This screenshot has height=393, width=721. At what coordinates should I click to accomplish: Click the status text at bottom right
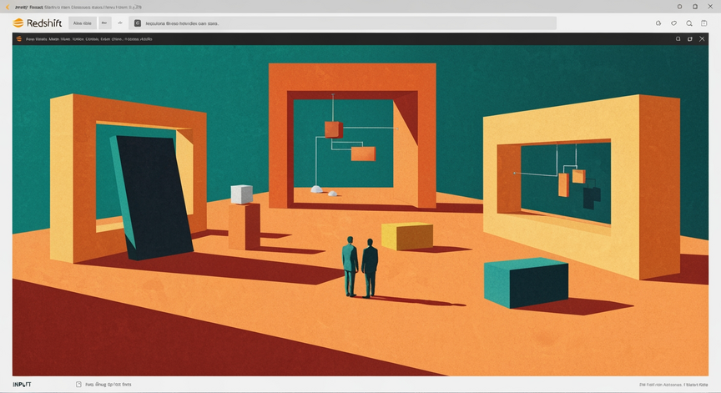tap(673, 385)
